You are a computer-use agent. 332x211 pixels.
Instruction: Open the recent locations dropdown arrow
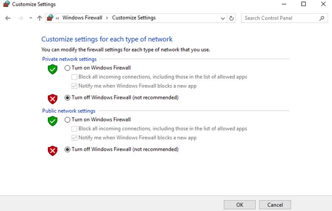pyautogui.click(x=30, y=18)
